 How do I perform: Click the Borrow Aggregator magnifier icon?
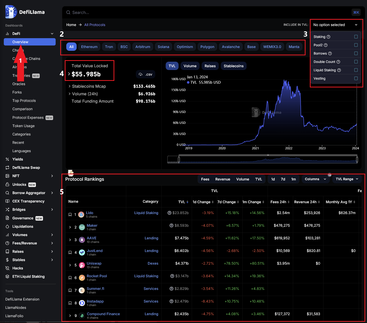point(7,193)
